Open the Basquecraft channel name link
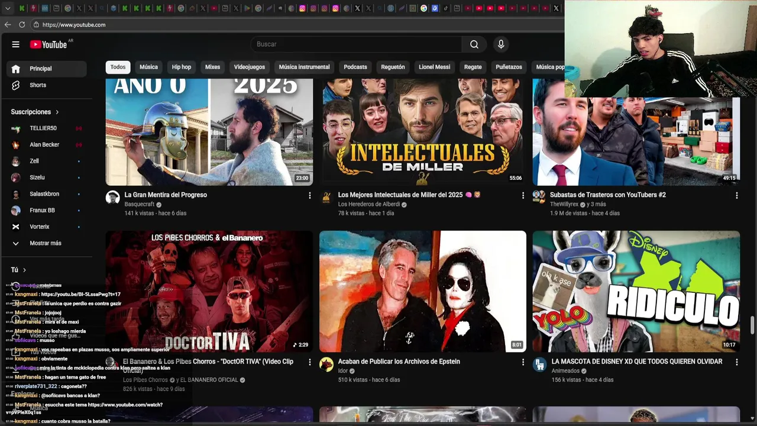This screenshot has width=757, height=426. tap(140, 204)
